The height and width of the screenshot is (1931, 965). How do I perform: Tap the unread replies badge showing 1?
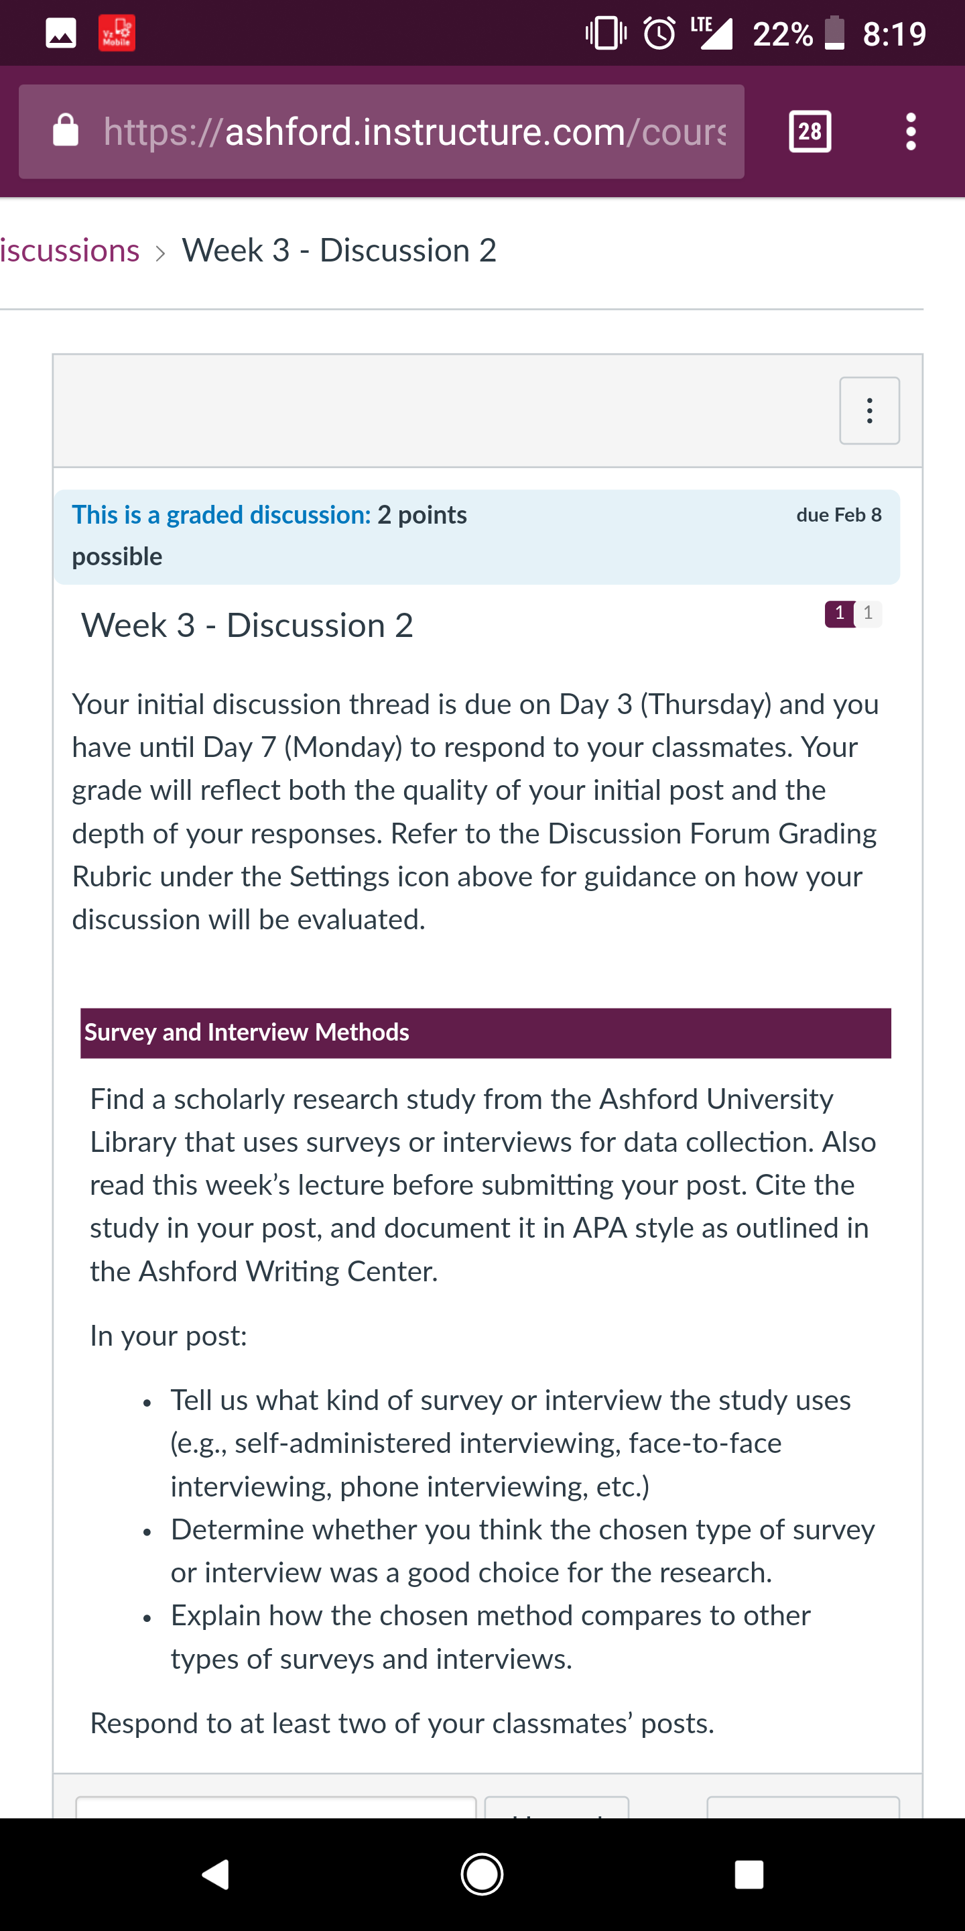(x=839, y=613)
